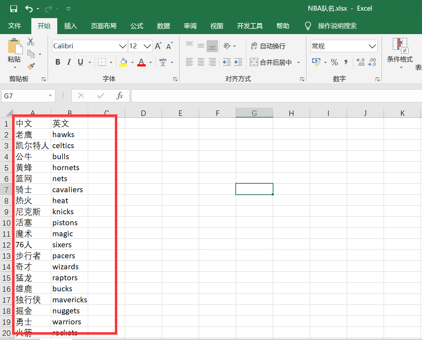Apply percent style formatting

click(335, 63)
